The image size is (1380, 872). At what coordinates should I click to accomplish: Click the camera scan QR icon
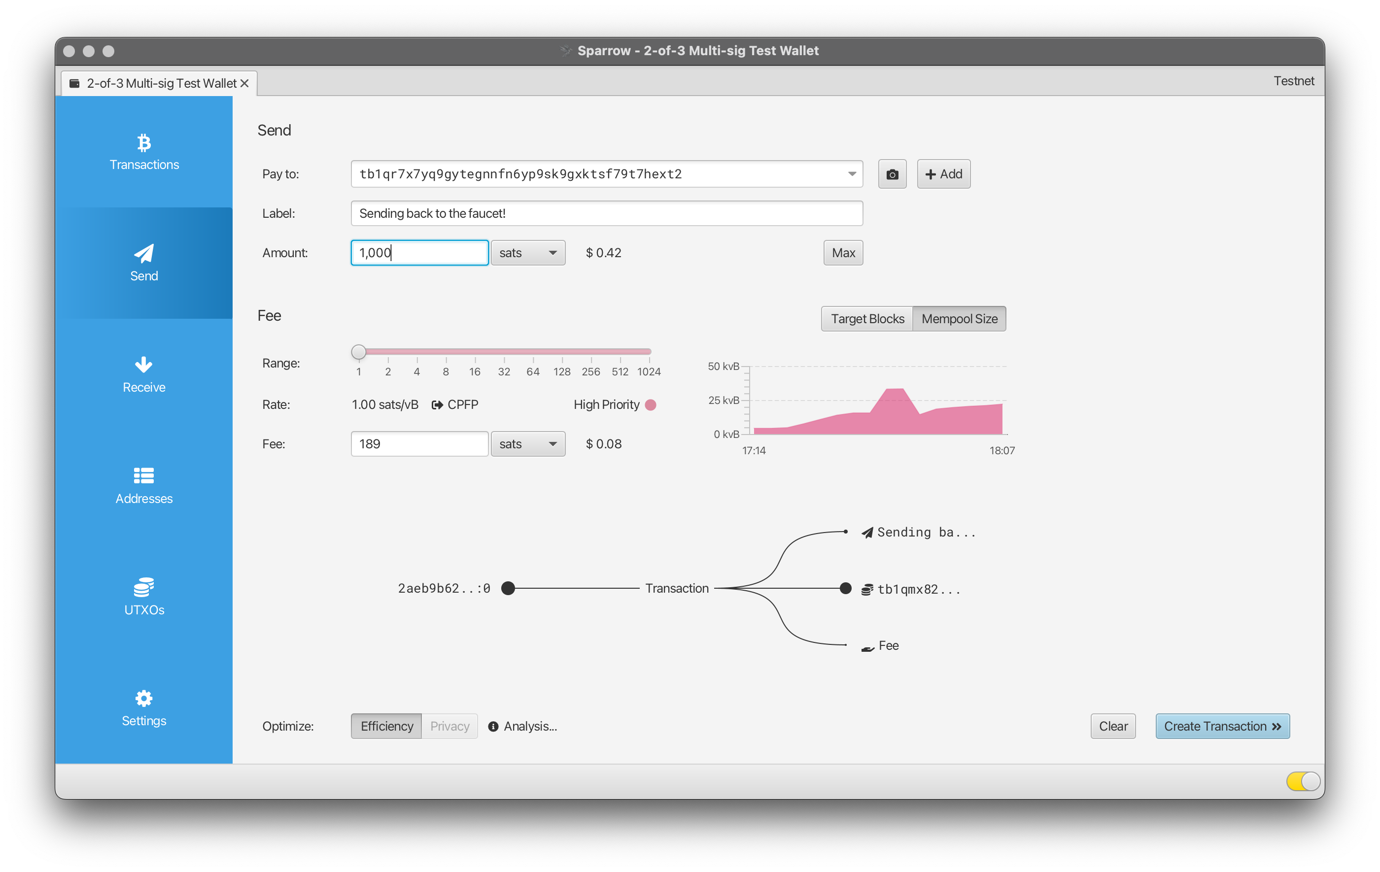(x=892, y=174)
